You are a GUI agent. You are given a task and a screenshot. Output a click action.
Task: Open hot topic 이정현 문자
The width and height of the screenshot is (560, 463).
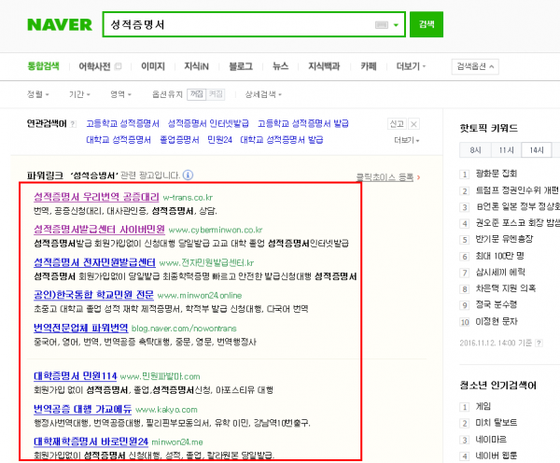tap(497, 321)
